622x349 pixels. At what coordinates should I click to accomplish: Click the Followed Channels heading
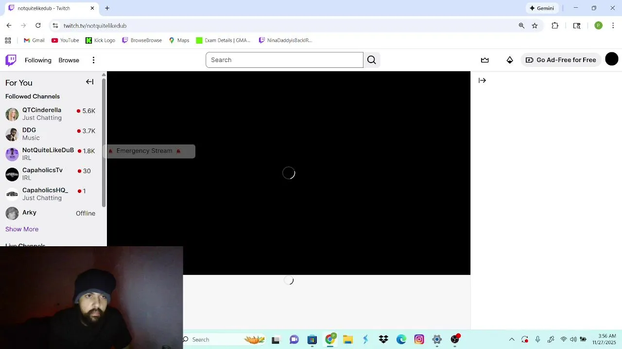[33, 96]
